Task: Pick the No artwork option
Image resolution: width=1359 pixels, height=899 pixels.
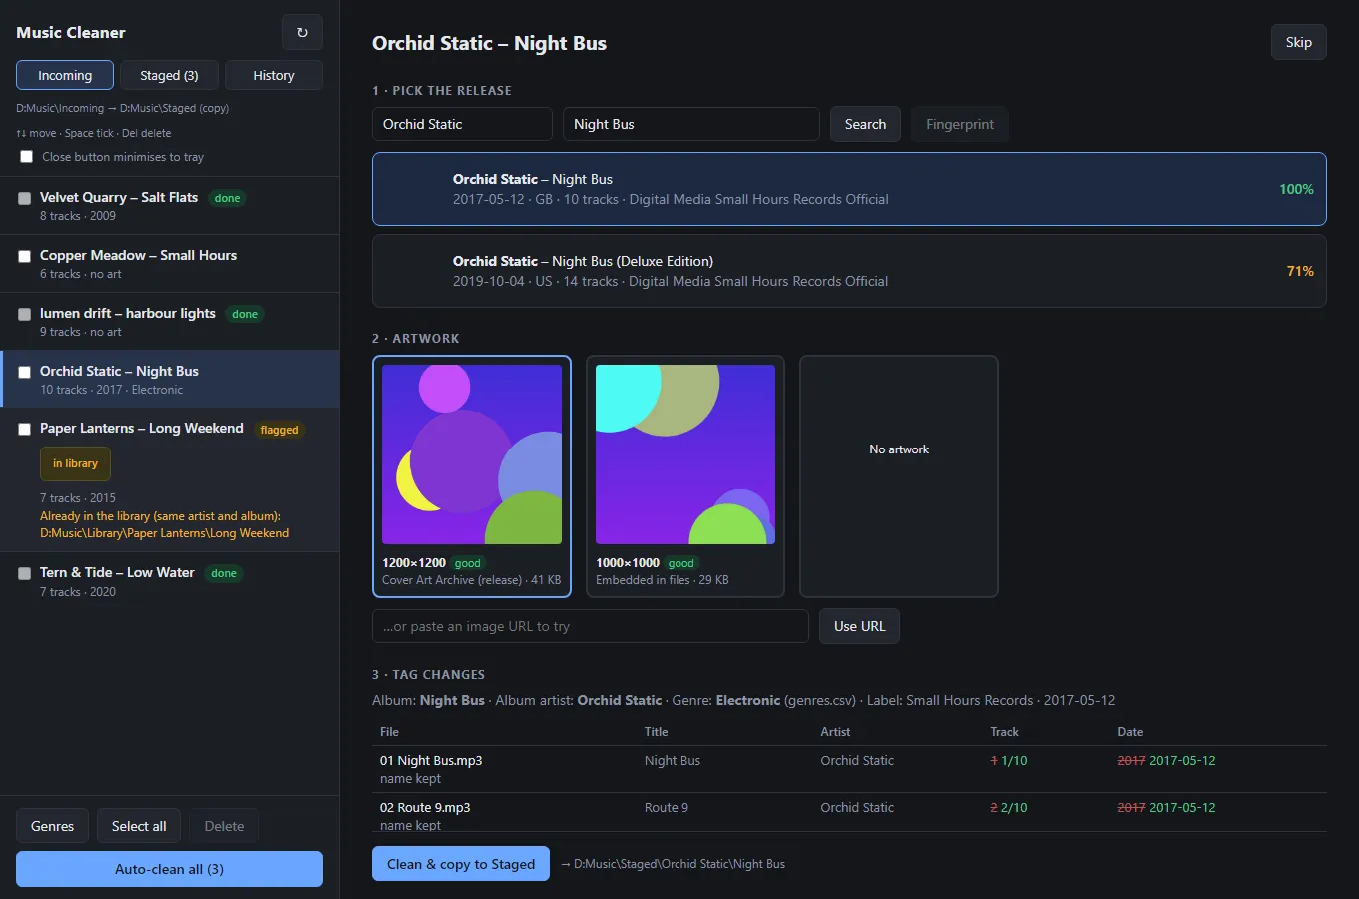Action: coord(899,476)
